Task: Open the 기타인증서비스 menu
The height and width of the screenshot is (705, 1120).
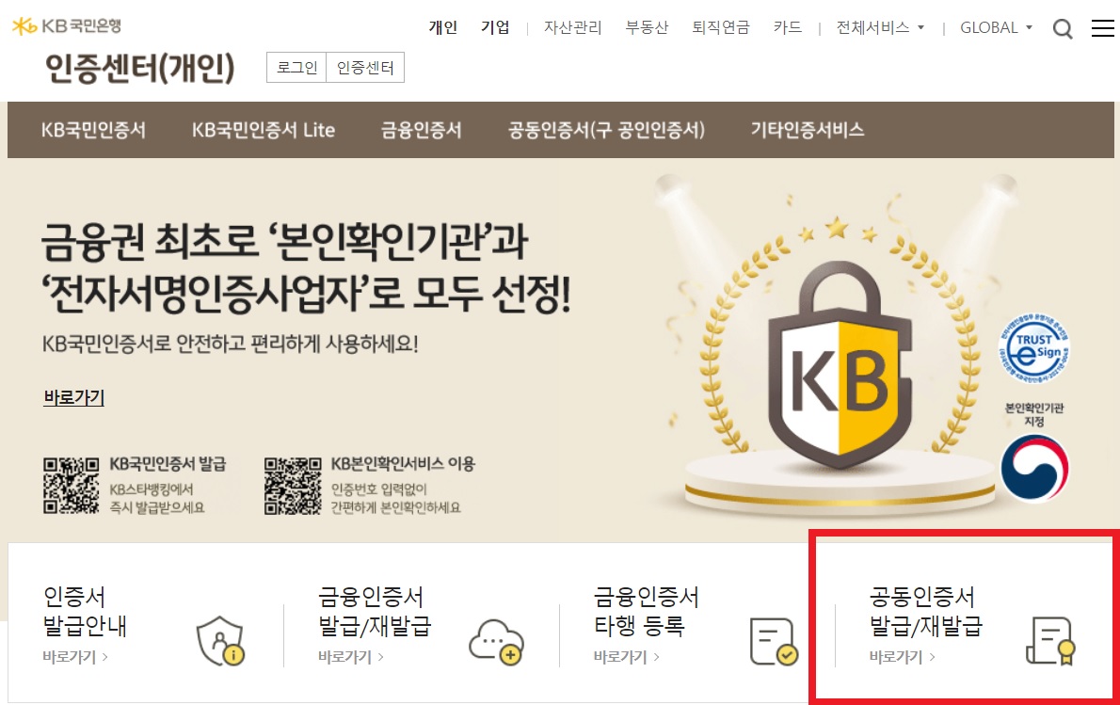Action: coord(808,130)
